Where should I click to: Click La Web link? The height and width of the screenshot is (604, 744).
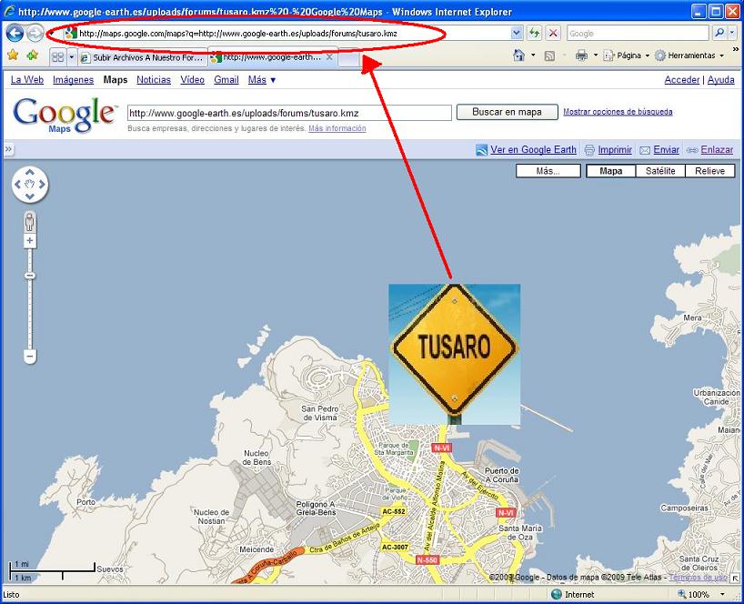[x=27, y=80]
